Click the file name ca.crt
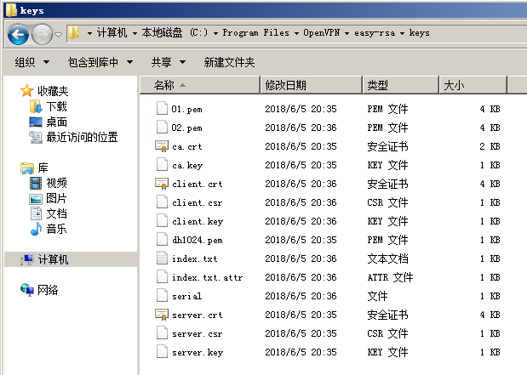This screenshot has width=527, height=375. (x=186, y=147)
